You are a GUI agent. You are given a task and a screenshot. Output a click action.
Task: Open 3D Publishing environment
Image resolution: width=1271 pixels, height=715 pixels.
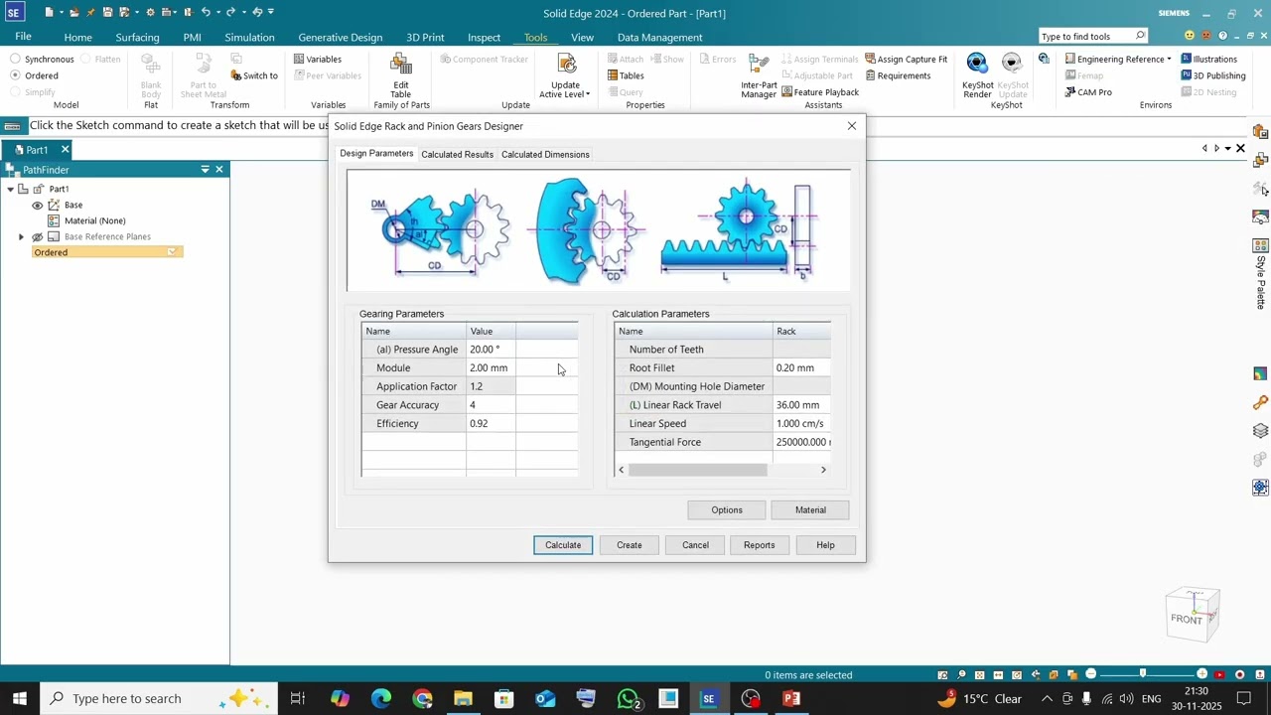(1212, 75)
